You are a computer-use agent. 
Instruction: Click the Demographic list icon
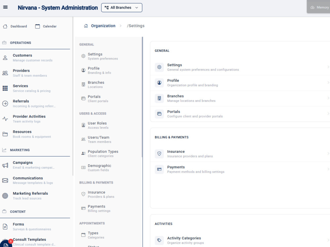pos(83,168)
